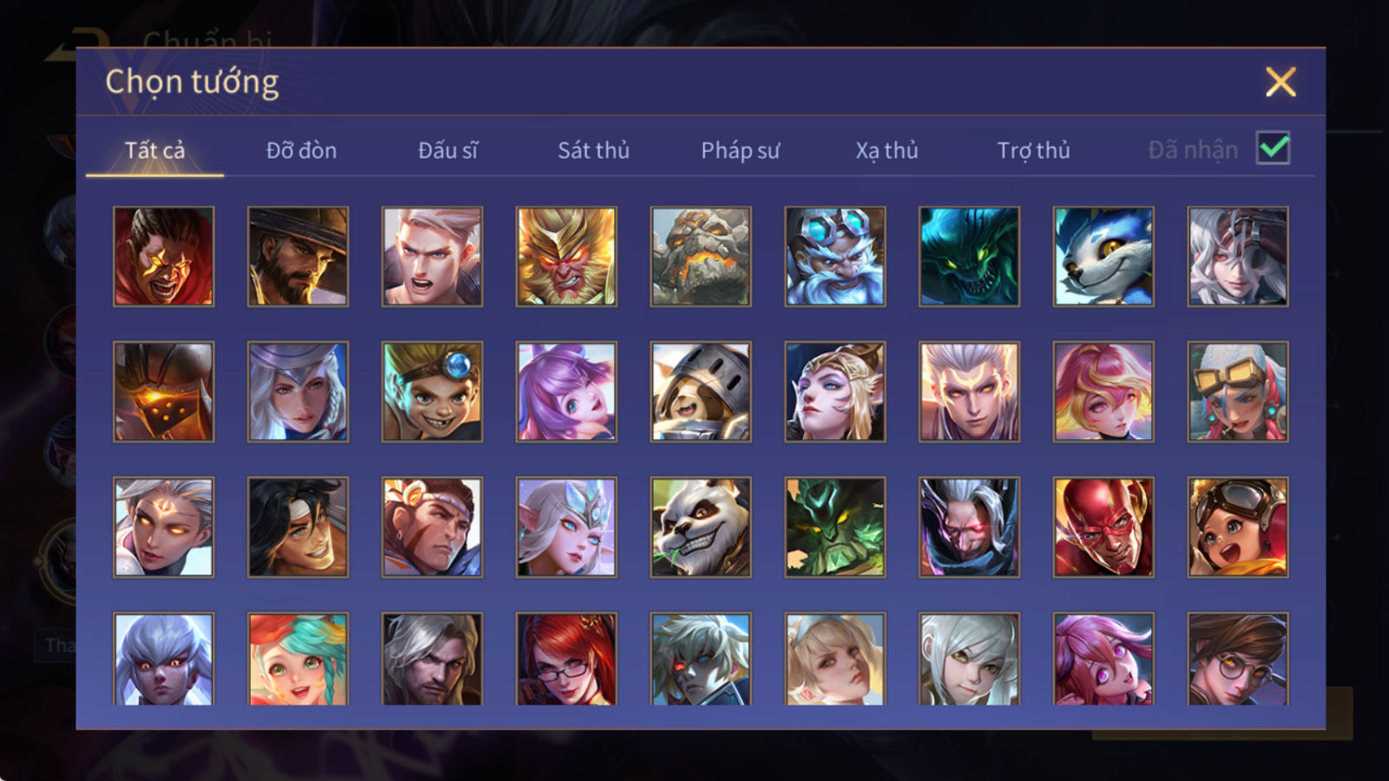
Task: Select the pilot goggles girl hero portrait
Action: pos(1238,527)
